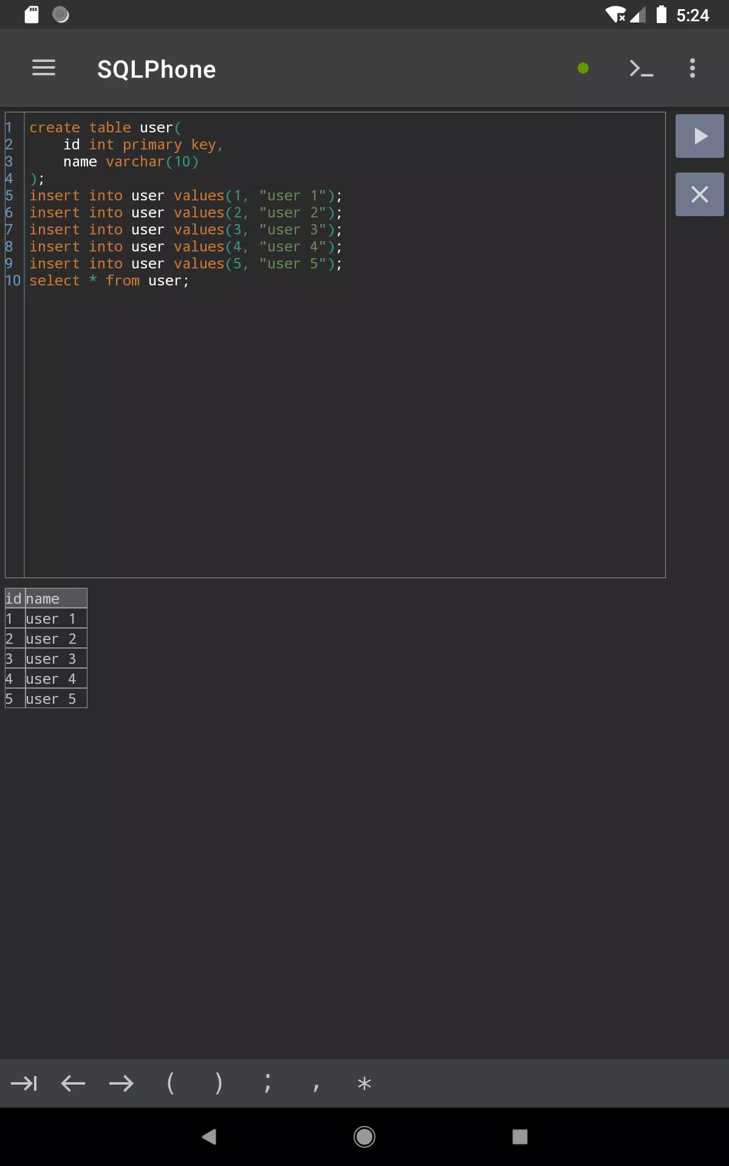Tap the battery status icon
Viewport: 729px width, 1166px height.
tap(662, 15)
